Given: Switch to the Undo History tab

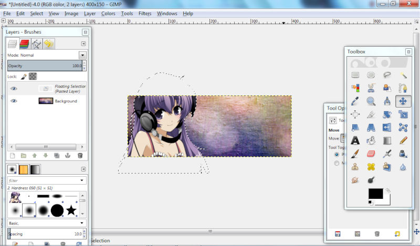Looking at the screenshot, I should (x=49, y=44).
